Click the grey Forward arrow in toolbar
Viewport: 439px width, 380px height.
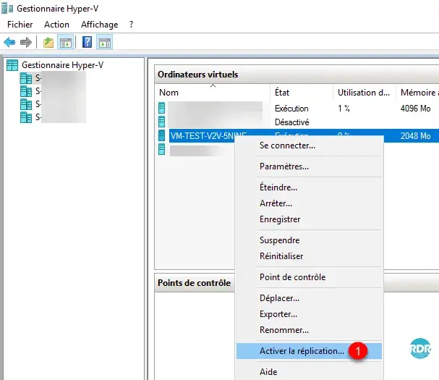25,42
